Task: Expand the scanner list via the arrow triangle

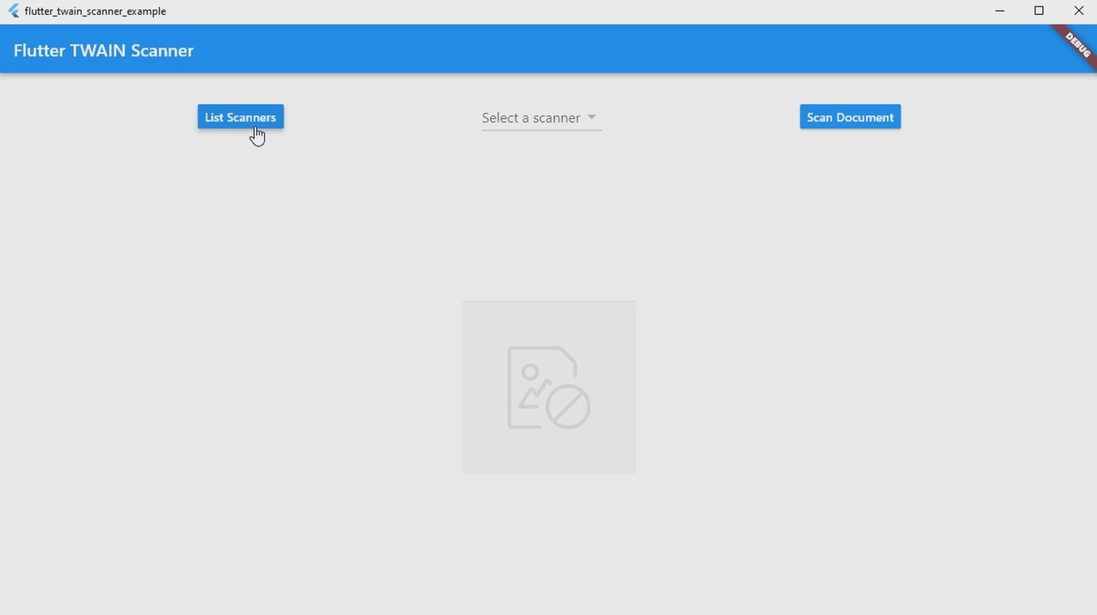Action: [592, 117]
